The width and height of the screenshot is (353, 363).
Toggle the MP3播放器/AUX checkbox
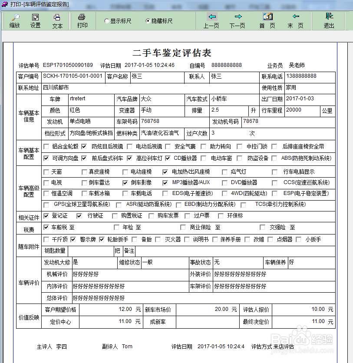click(x=165, y=183)
